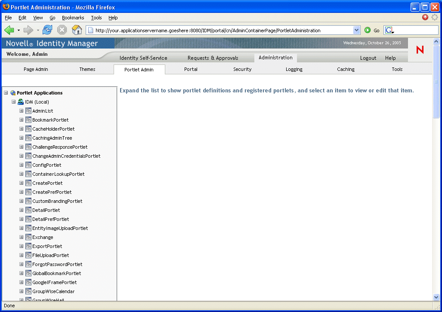The width and height of the screenshot is (442, 312).
Task: Expand the ChangeAdminCredentialsPortlet node
Action: coord(21,156)
